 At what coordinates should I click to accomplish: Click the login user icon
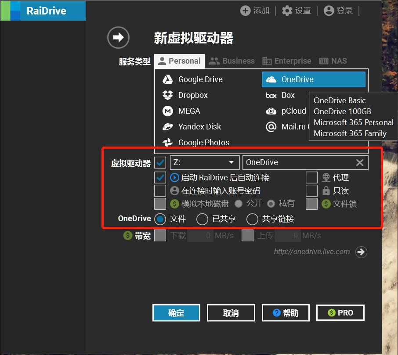coord(329,11)
